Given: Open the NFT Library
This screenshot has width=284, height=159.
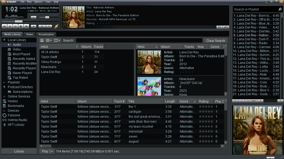Looking at the screenshot, I should click(x=16, y=124).
